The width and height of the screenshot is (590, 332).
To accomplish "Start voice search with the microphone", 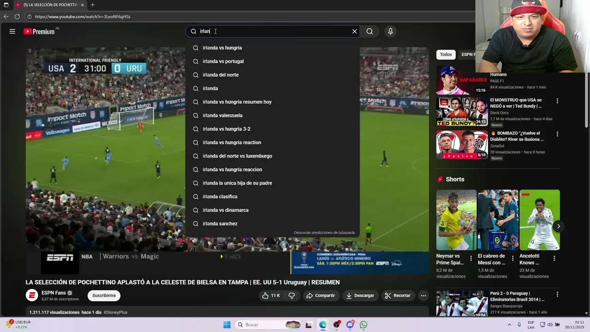I will coord(390,31).
